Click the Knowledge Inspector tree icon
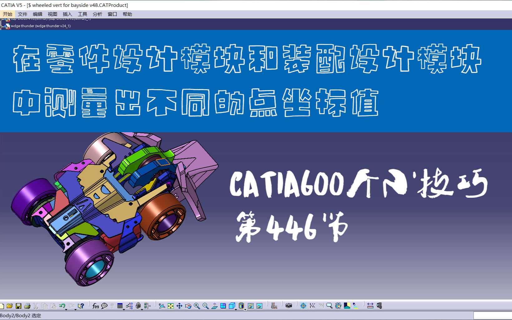 point(129,306)
